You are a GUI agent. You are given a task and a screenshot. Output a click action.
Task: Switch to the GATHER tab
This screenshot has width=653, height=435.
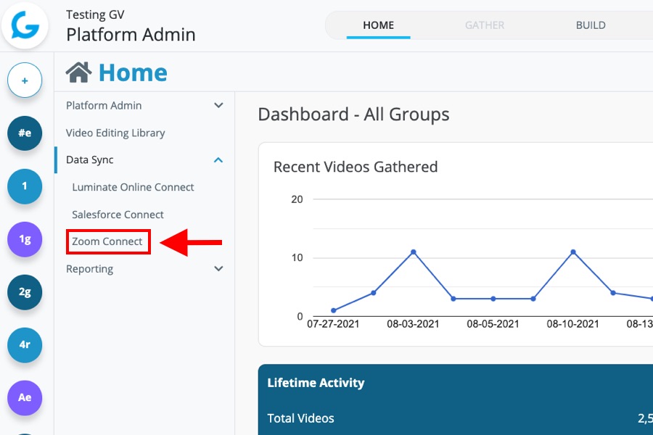pos(484,25)
